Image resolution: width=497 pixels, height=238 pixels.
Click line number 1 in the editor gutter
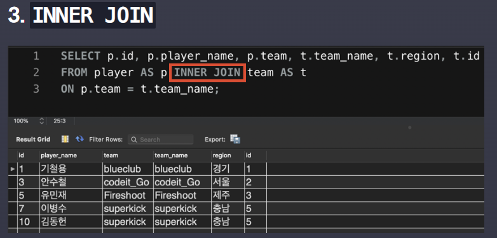pos(36,56)
